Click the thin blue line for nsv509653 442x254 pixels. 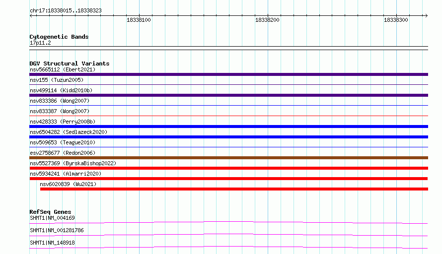[x=228, y=147]
